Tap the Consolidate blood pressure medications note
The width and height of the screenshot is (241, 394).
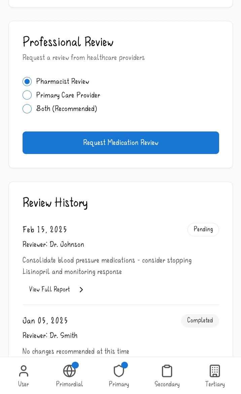(x=107, y=266)
